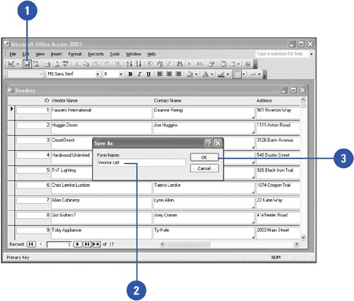354x301 pixels.
Task: Go to the first record button
Action: (31, 244)
